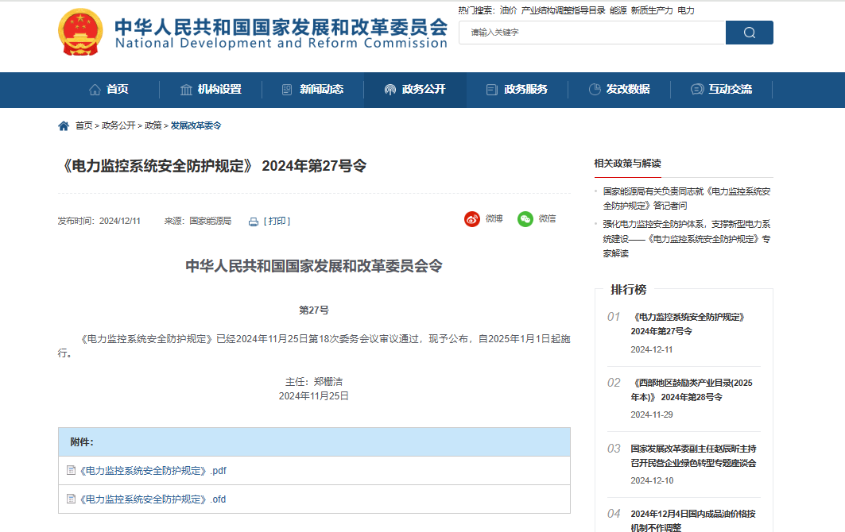Click the document icon beside 政务服务
The height and width of the screenshot is (532, 845).
(491, 90)
